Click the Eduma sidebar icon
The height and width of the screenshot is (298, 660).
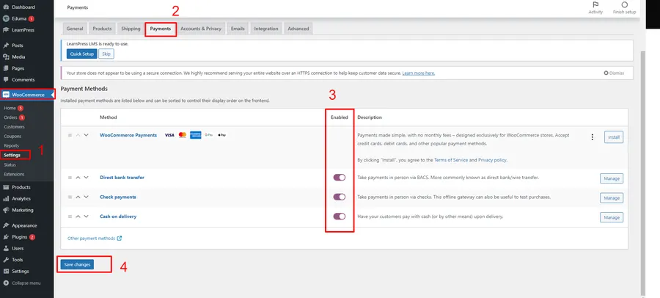pyautogui.click(x=6, y=18)
